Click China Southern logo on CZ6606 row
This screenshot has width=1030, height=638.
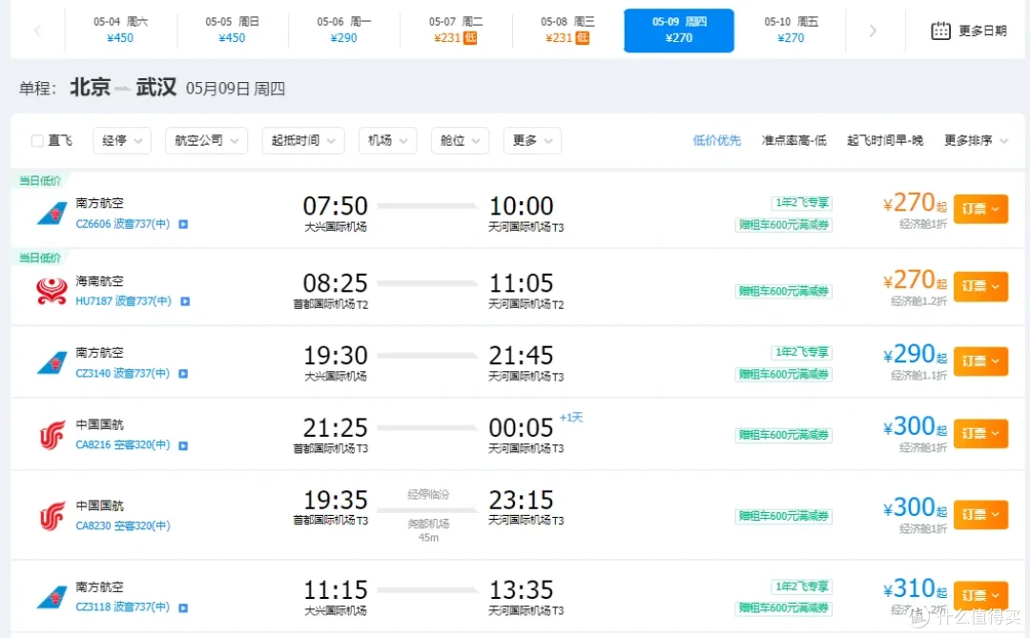(x=51, y=214)
